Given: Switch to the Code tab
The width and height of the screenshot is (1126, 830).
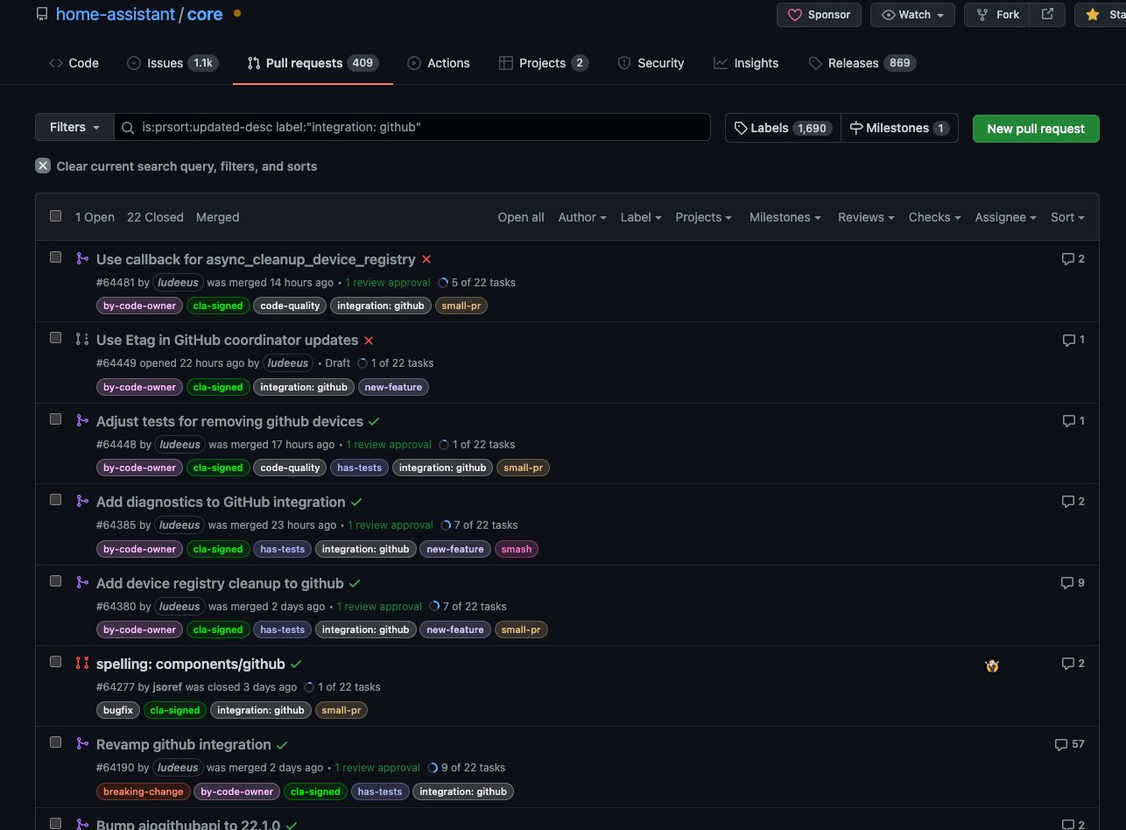Looking at the screenshot, I should [x=74, y=63].
